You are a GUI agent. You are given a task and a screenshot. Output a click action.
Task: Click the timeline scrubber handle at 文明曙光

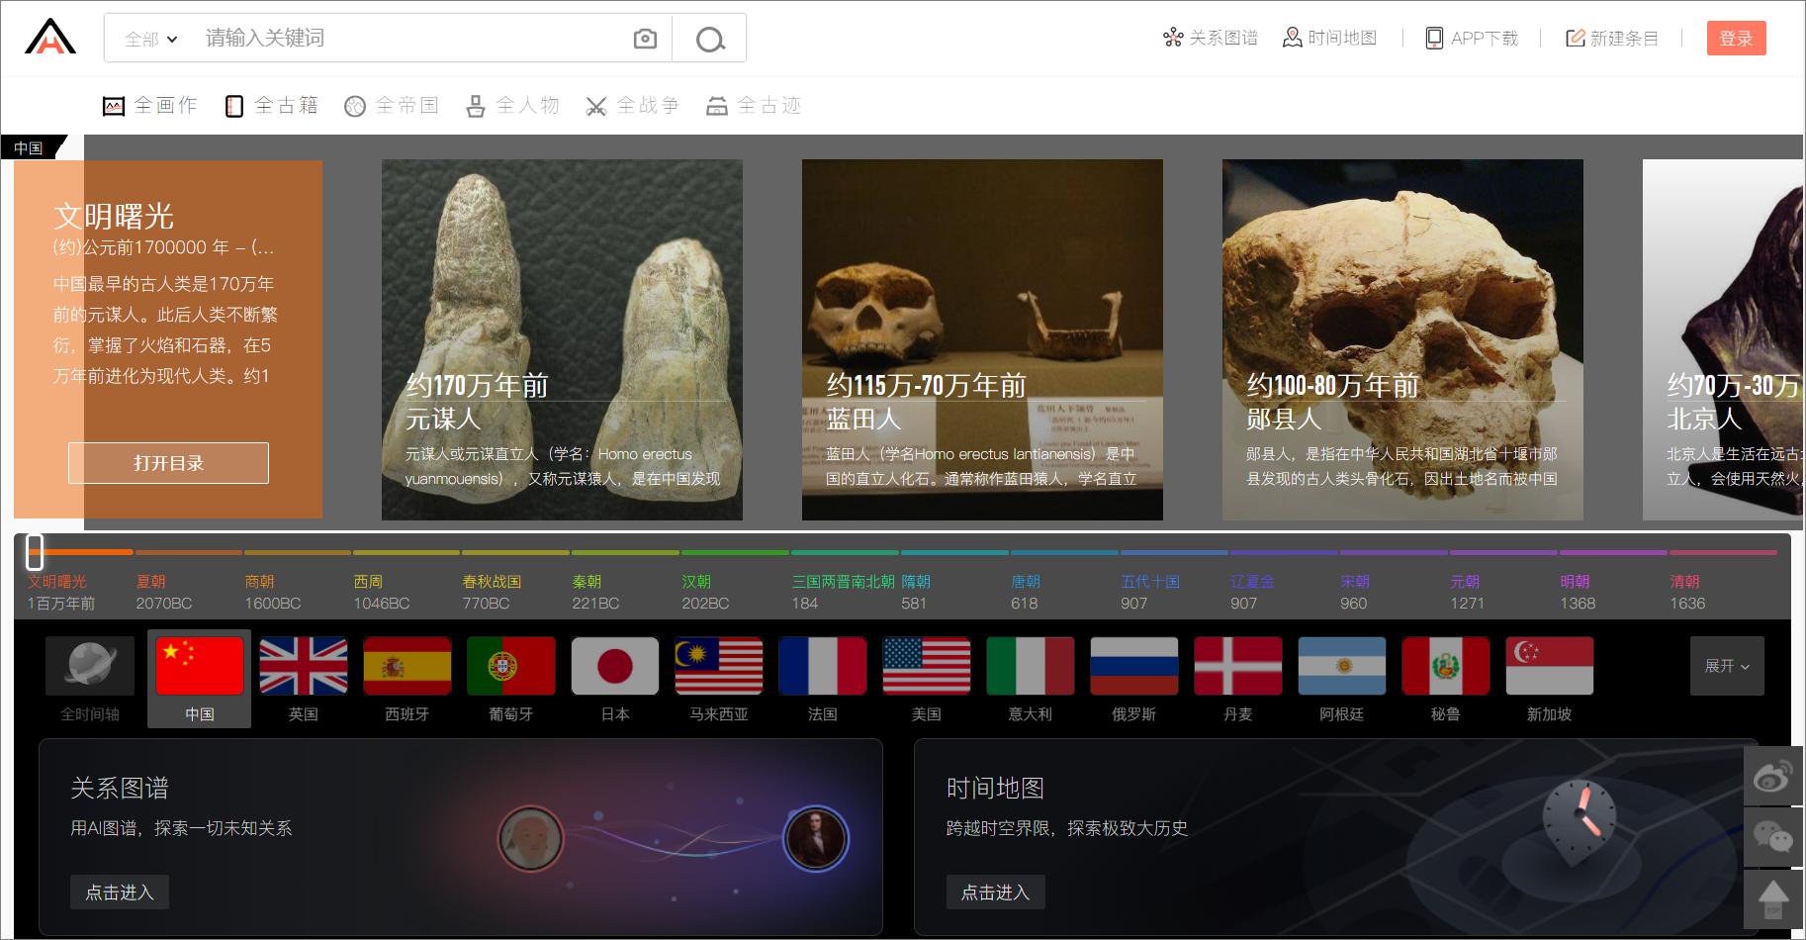[33, 552]
